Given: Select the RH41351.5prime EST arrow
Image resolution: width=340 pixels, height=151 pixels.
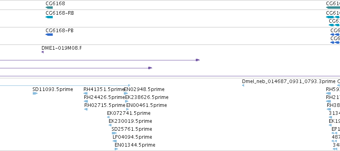Looking at the screenshot, I should pos(85,93).
